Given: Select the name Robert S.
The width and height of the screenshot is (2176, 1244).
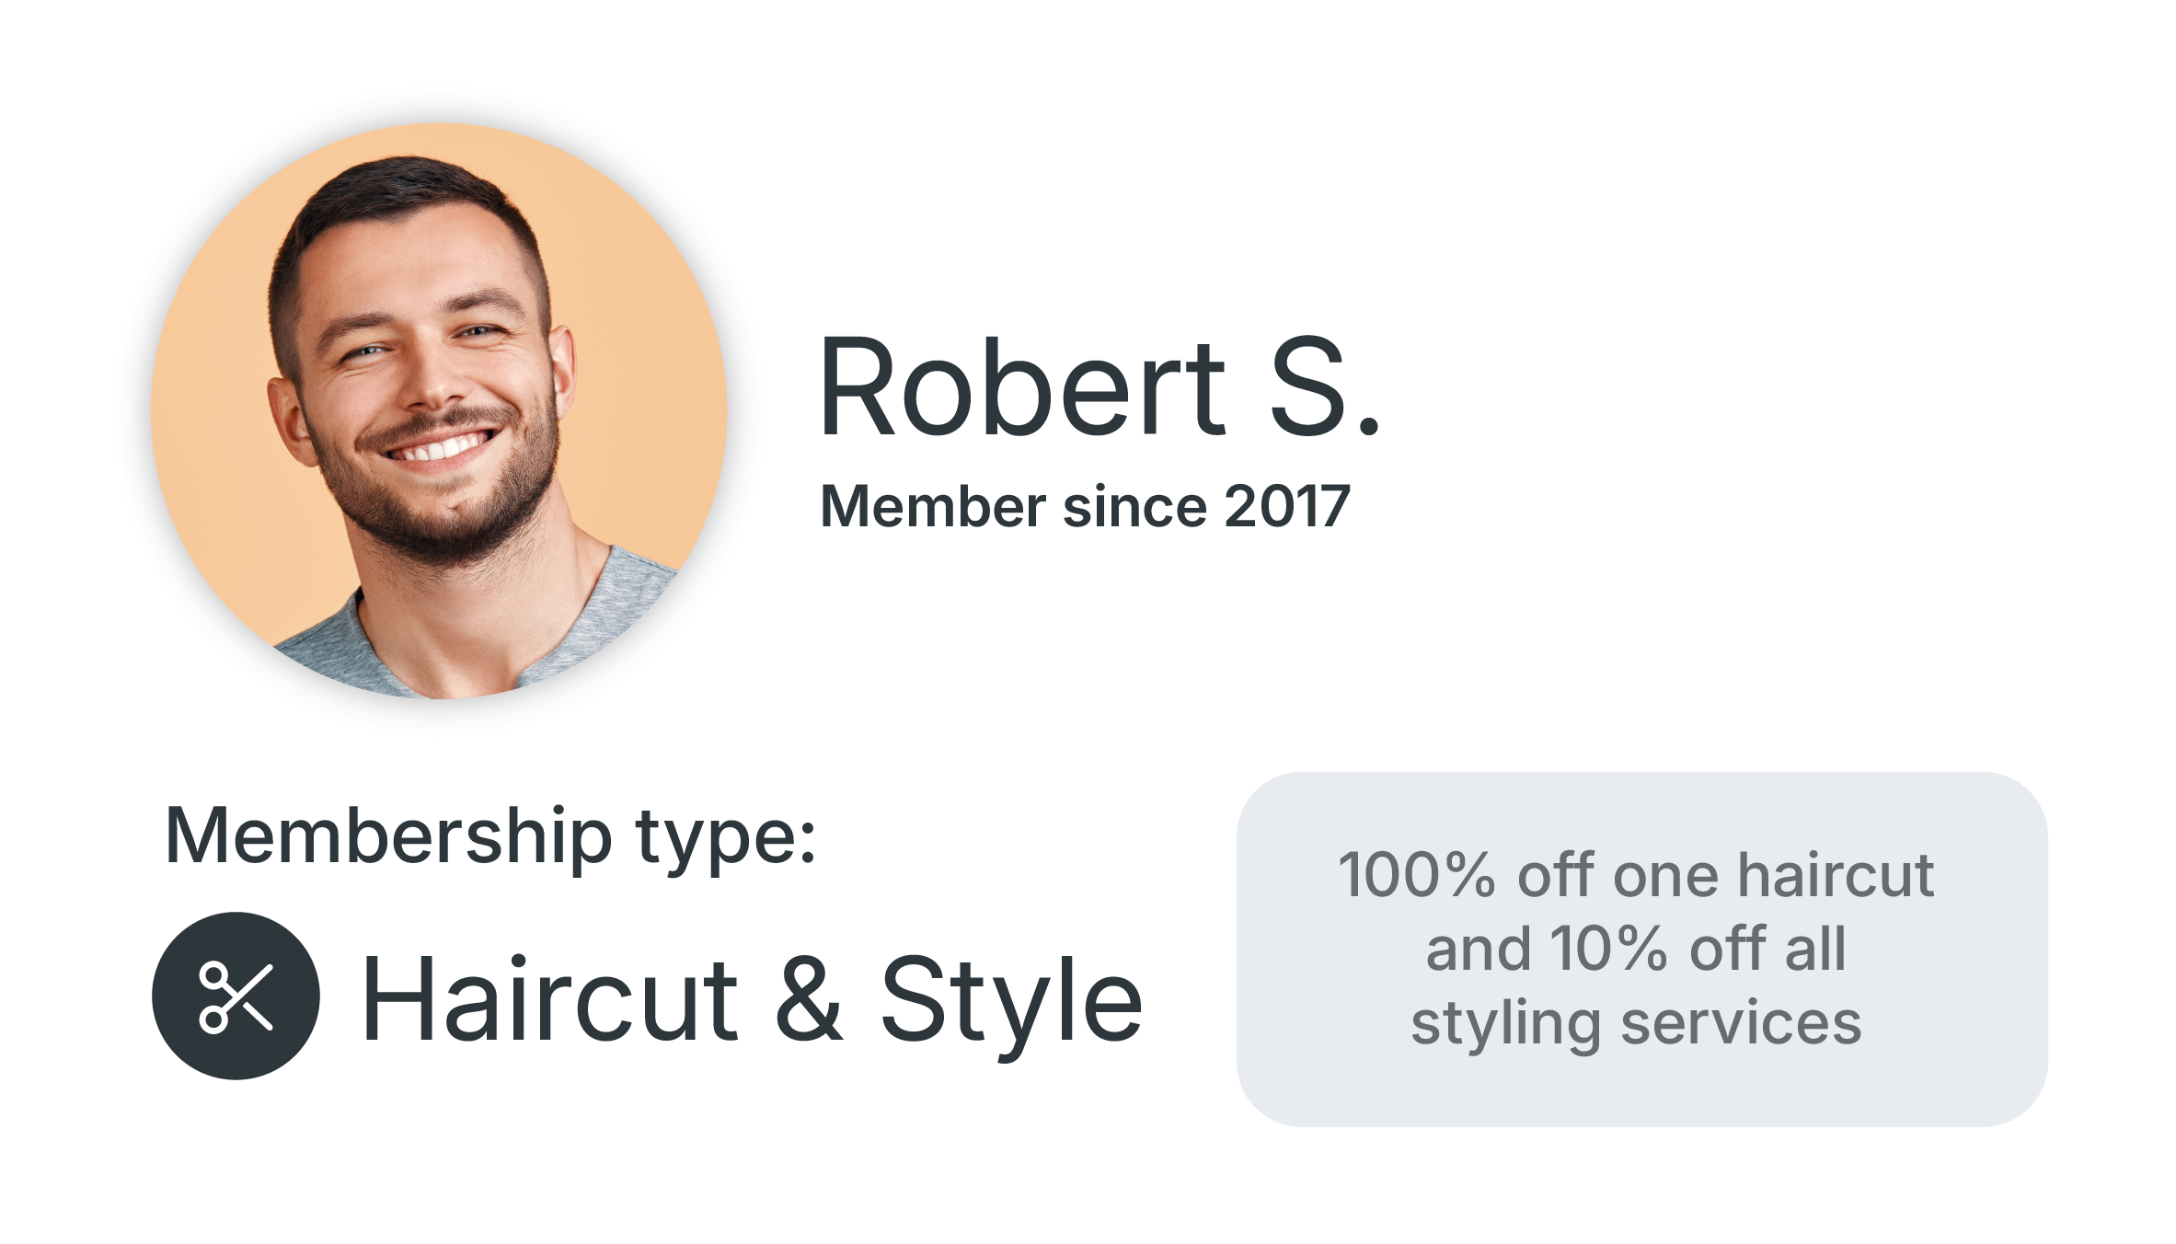Looking at the screenshot, I should (x=1100, y=386).
